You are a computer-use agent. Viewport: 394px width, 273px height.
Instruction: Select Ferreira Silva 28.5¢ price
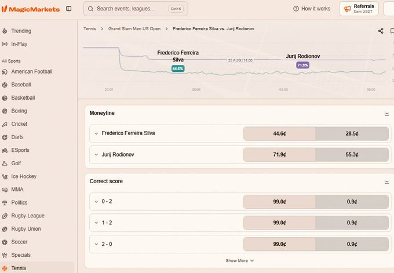tap(352, 133)
